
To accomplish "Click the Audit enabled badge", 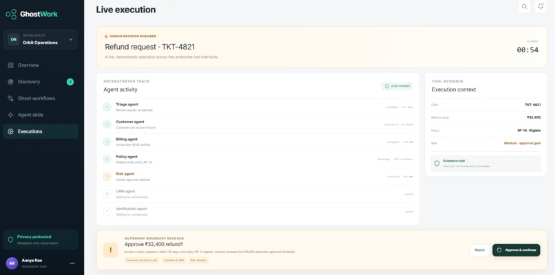I will coord(397,86).
